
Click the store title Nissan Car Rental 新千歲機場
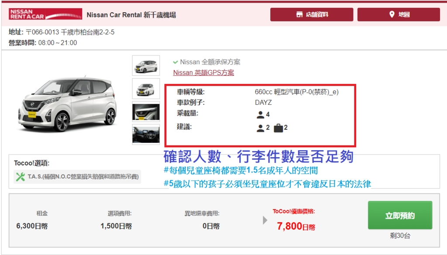pos(131,15)
